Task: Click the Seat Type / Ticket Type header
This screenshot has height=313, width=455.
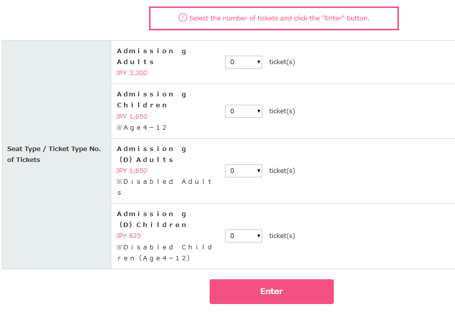Action: pyautogui.click(x=54, y=154)
